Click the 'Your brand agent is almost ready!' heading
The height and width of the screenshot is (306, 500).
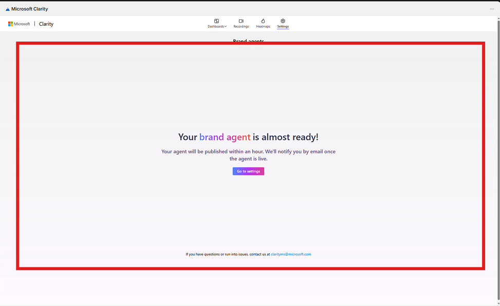(x=248, y=137)
